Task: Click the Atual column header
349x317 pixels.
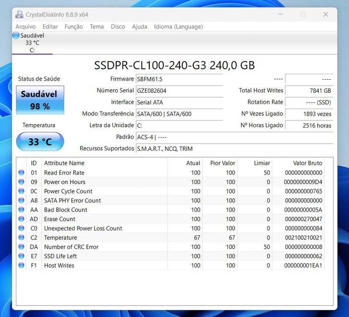Action: pyautogui.click(x=185, y=163)
